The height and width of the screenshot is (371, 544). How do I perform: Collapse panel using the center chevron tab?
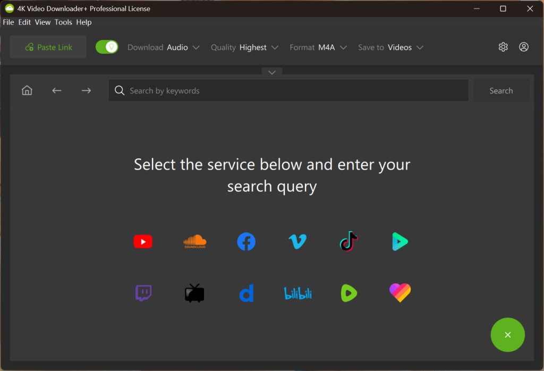point(272,72)
